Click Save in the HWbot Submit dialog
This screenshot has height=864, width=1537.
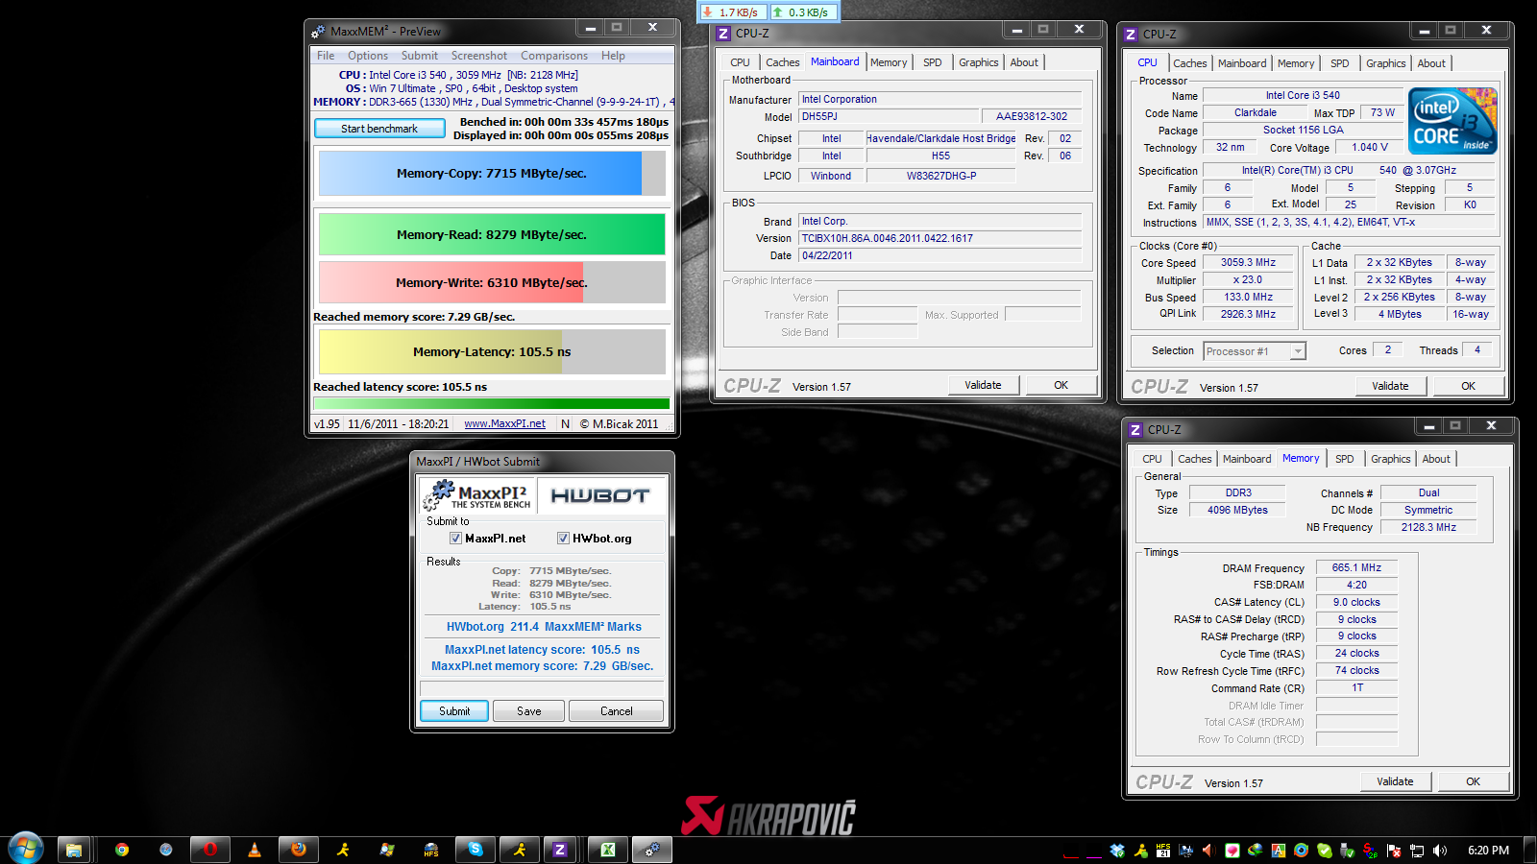click(529, 711)
